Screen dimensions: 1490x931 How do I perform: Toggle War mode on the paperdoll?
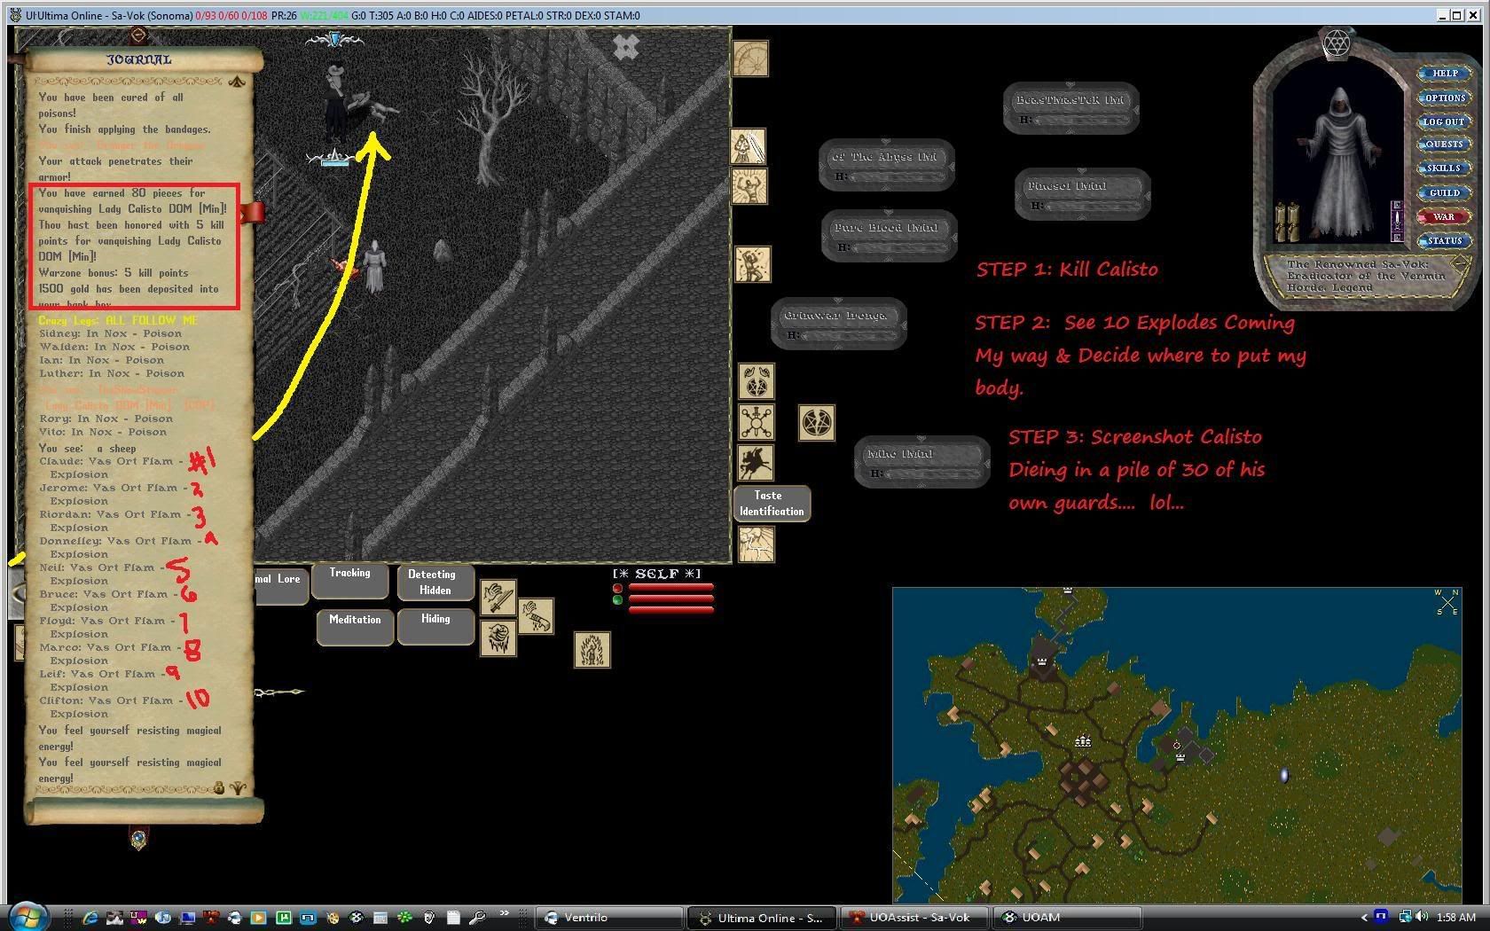pos(1445,216)
